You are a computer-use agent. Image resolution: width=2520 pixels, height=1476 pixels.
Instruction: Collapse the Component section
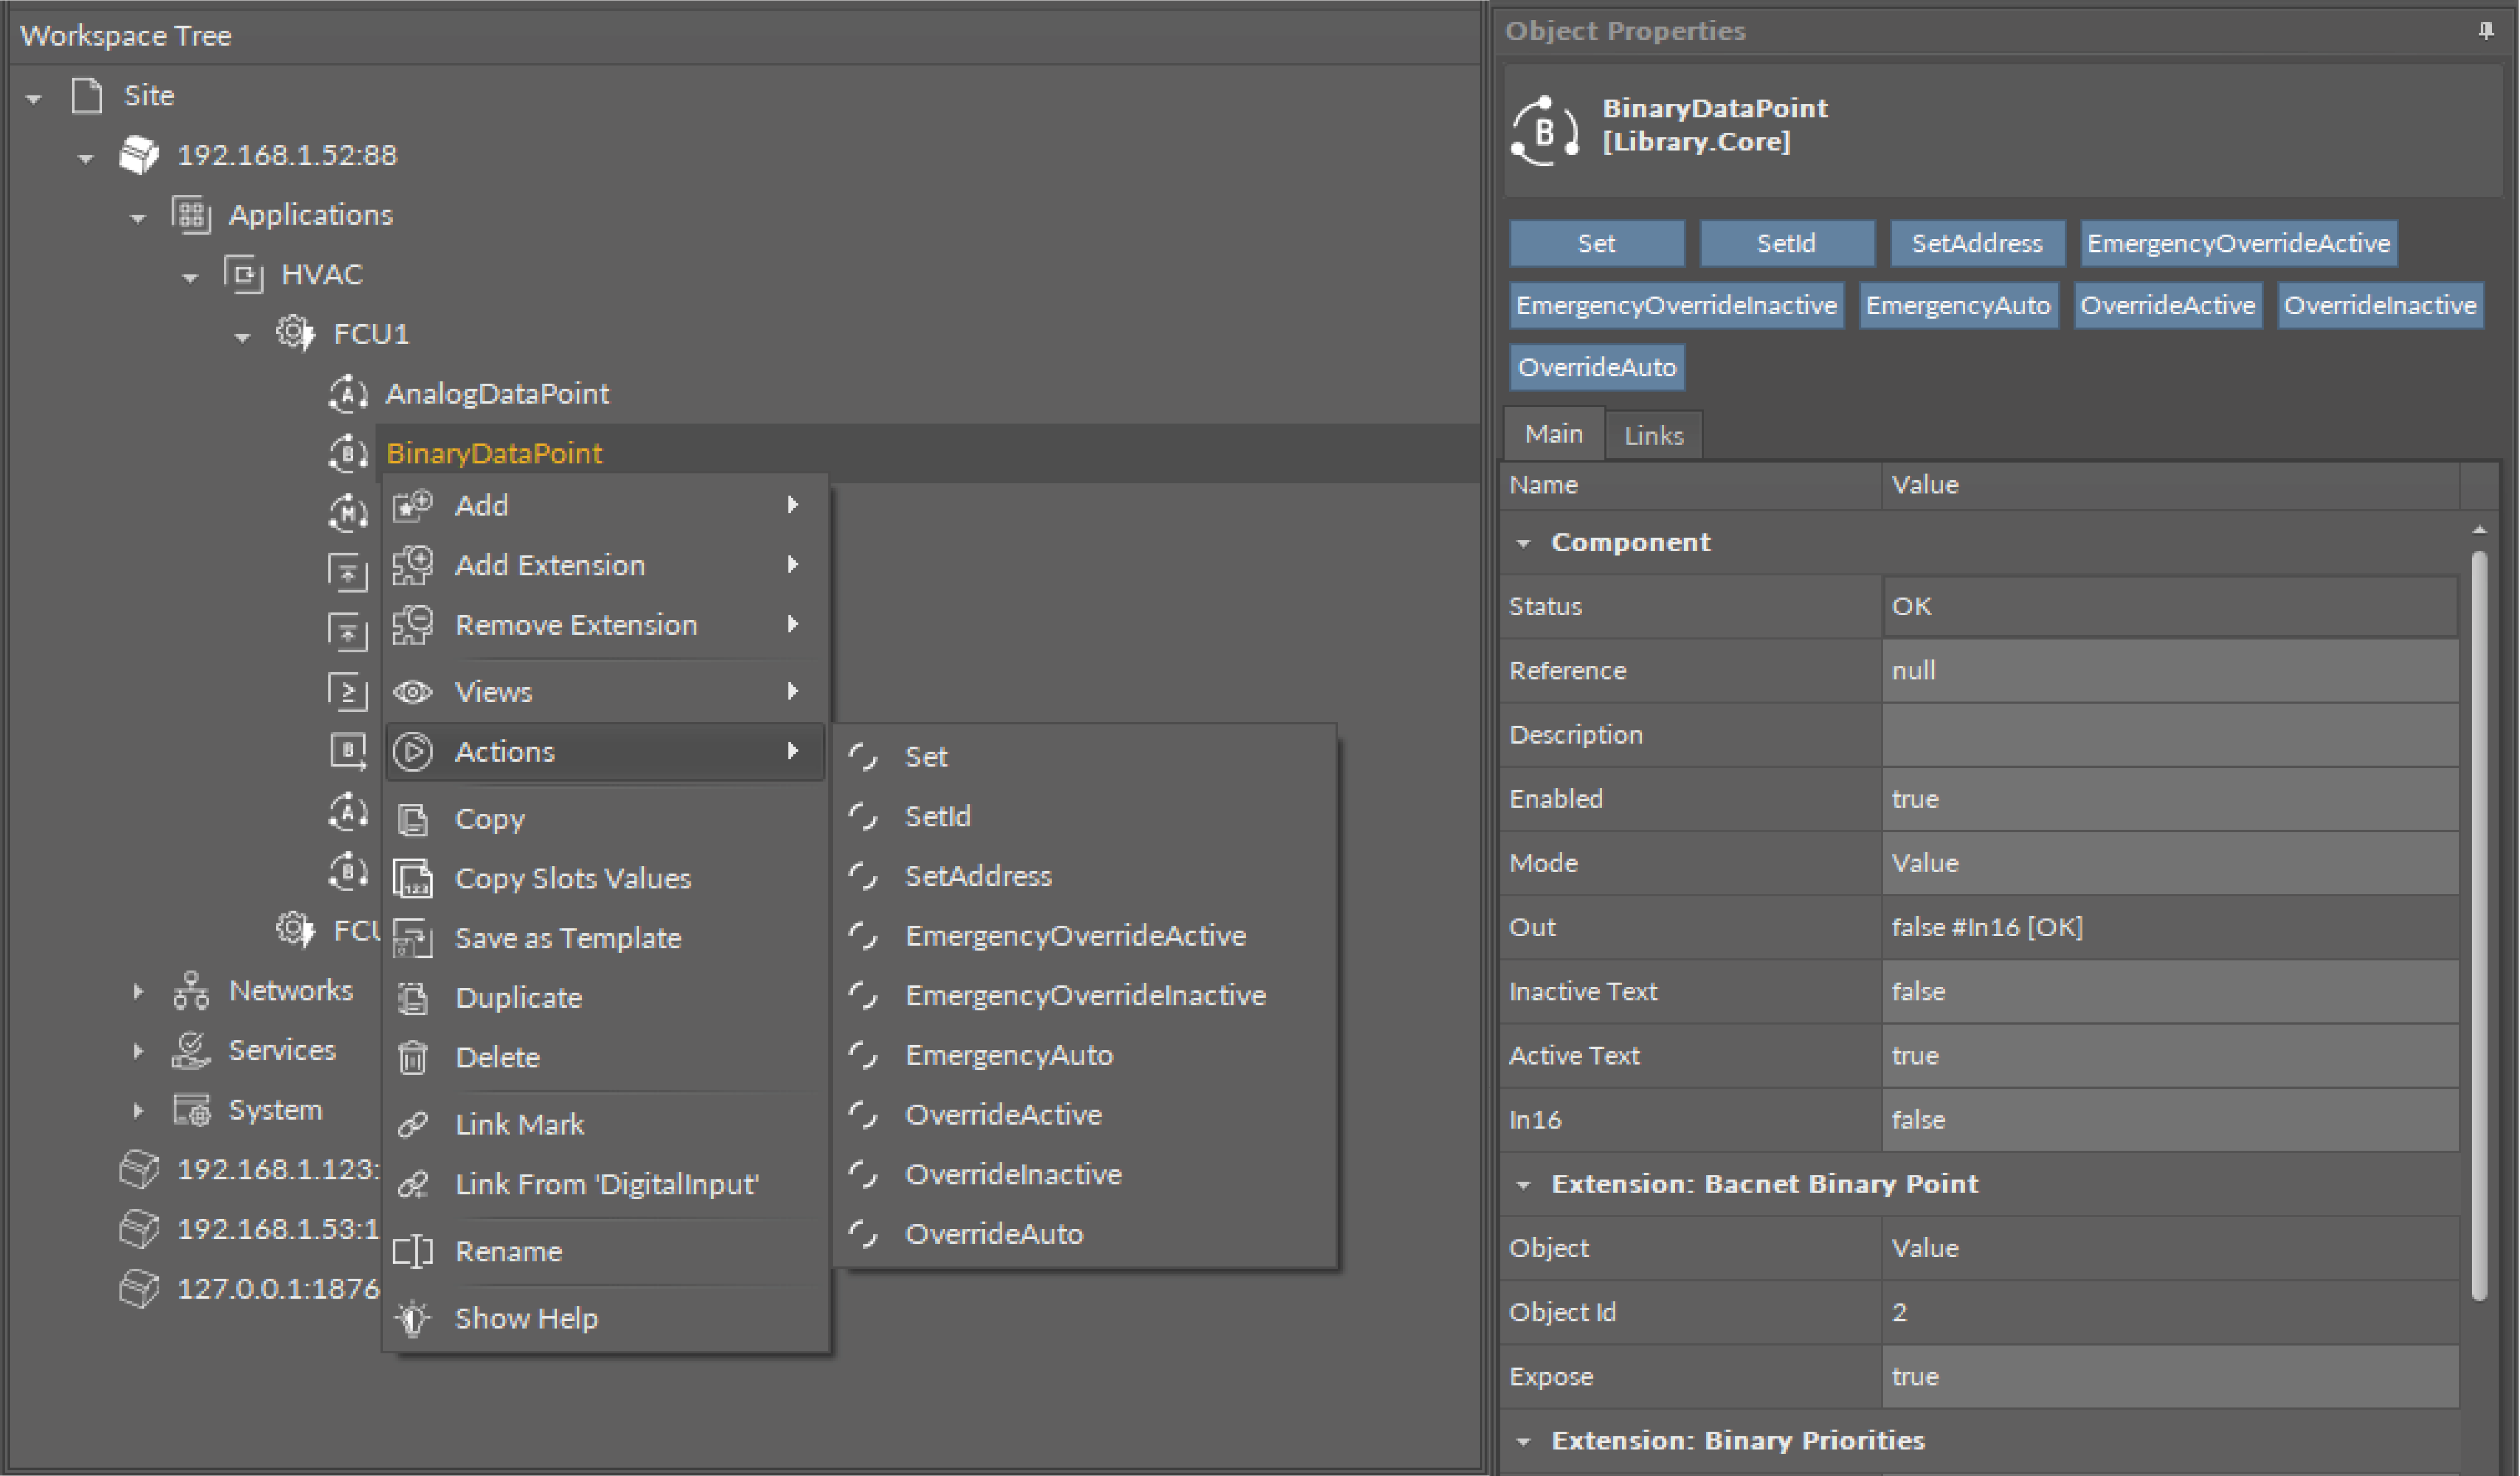(x=1523, y=543)
